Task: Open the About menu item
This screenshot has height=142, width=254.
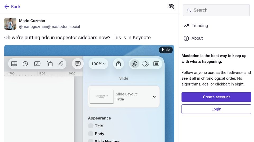Action: pyautogui.click(x=193, y=38)
